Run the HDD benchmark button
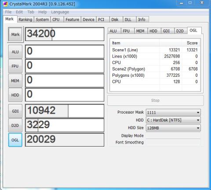This screenshot has width=211, height=190. pyautogui.click(x=15, y=95)
